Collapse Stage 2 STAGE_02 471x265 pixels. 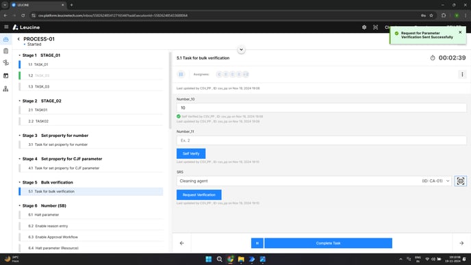pyautogui.click(x=20, y=101)
